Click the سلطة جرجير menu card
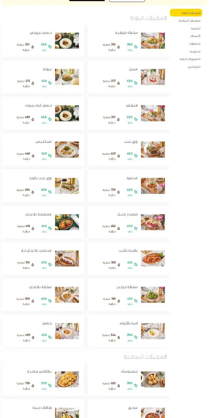Viewport: 209px width, 418px height. tap(128, 295)
